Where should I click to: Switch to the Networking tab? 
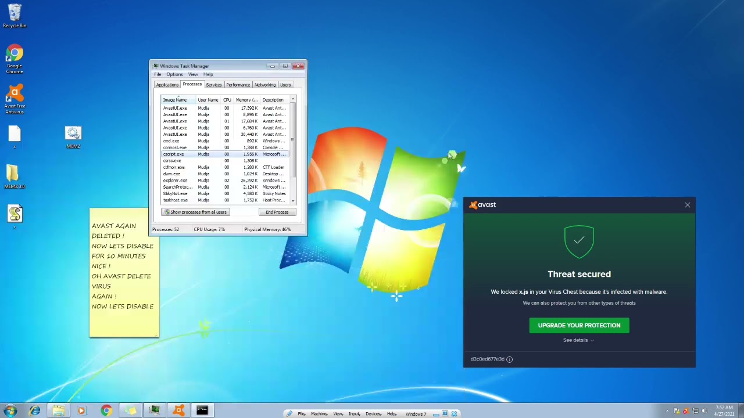265,85
